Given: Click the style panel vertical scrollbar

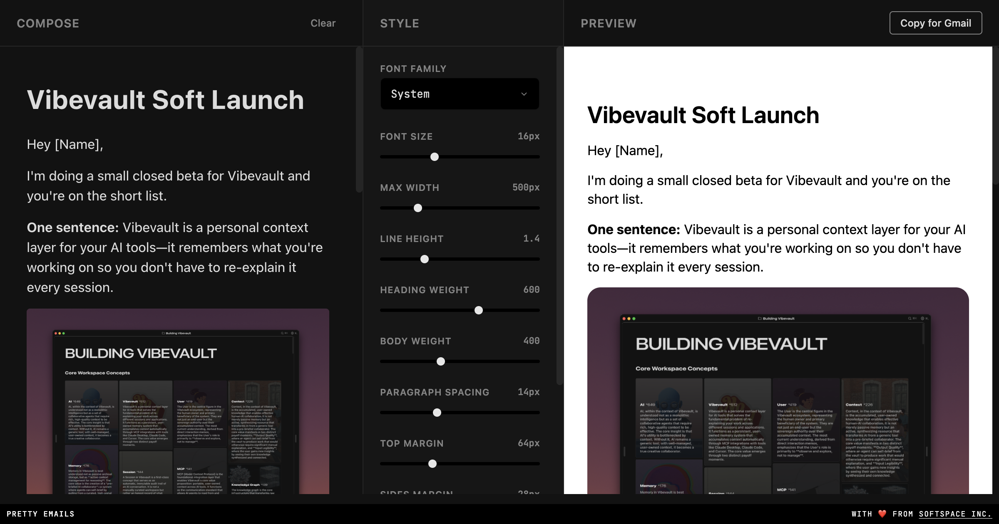Looking at the screenshot, I should pos(560,215).
